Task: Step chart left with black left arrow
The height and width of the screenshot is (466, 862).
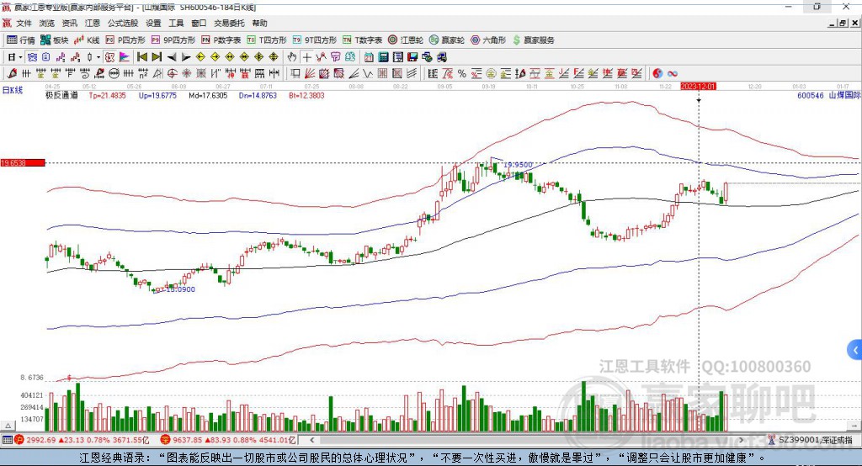Action: (172, 57)
